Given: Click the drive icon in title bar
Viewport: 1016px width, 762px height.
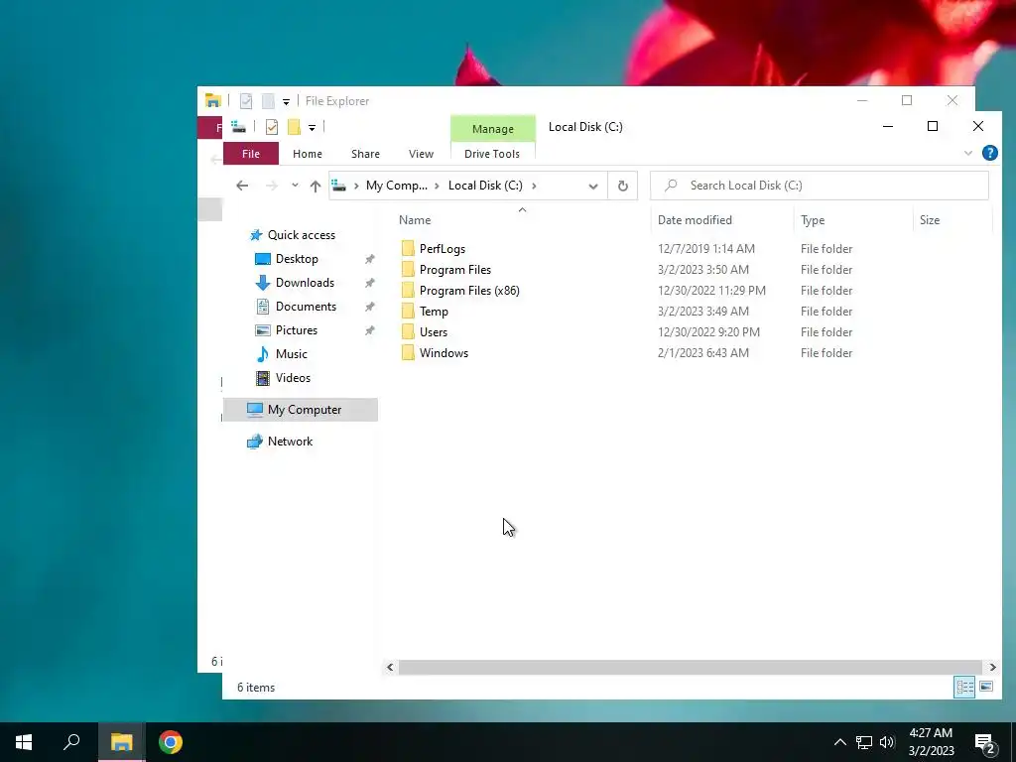Looking at the screenshot, I should (x=238, y=127).
